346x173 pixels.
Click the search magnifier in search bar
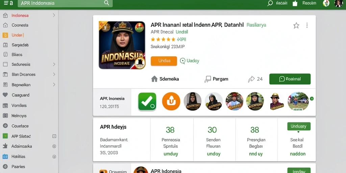[x=106, y=3]
